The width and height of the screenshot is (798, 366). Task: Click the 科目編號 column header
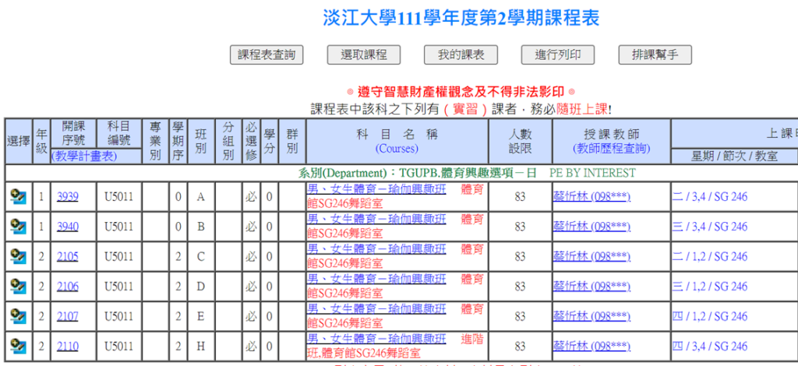point(119,134)
